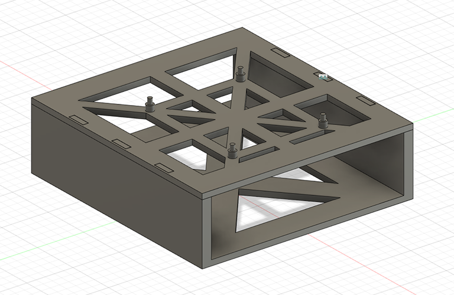The width and height of the screenshot is (454, 295).
Task: Select the narrow slot cutout right of the front pin
Action: point(259,152)
